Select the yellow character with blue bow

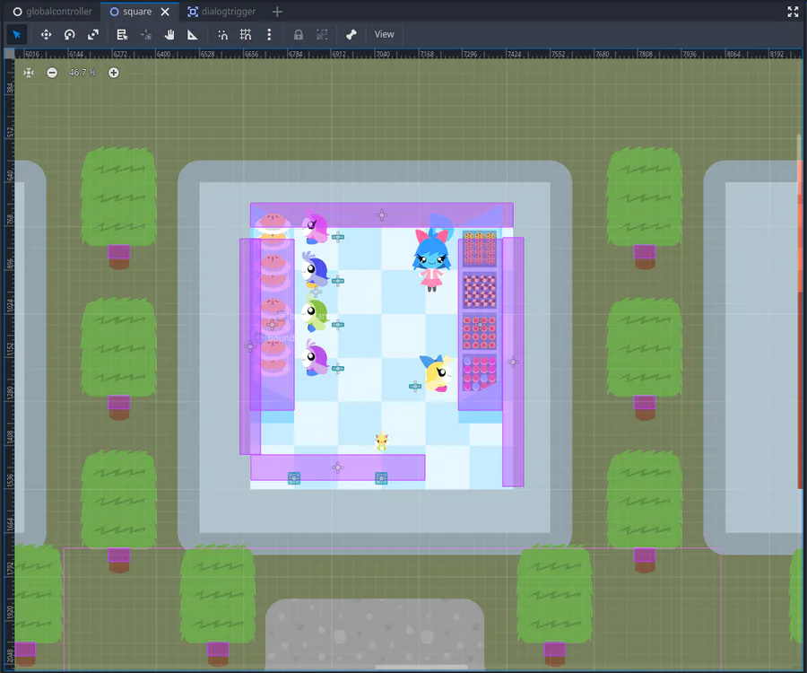[436, 374]
